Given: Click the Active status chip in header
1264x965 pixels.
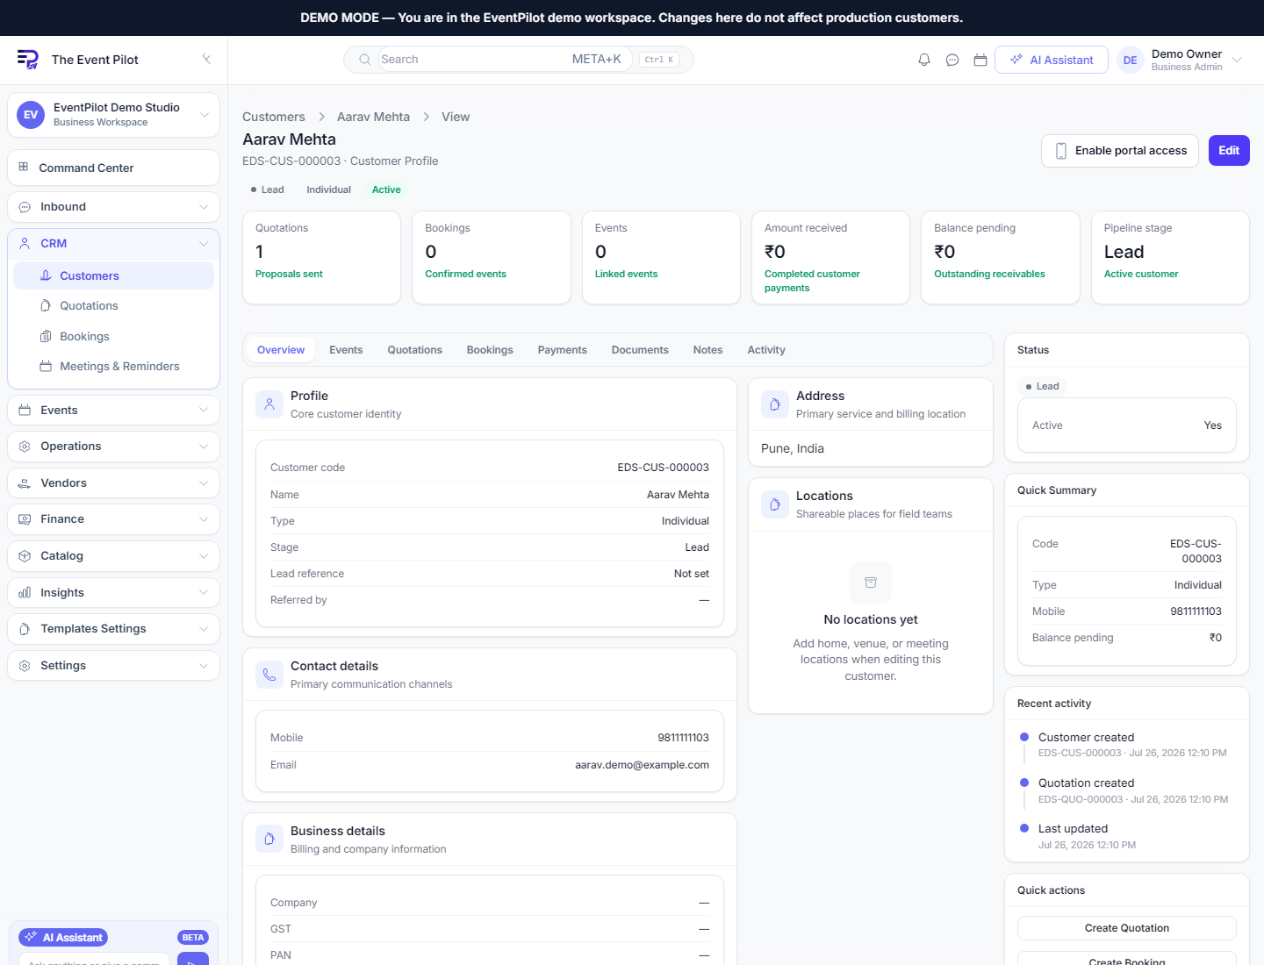Looking at the screenshot, I should pos(386,189).
